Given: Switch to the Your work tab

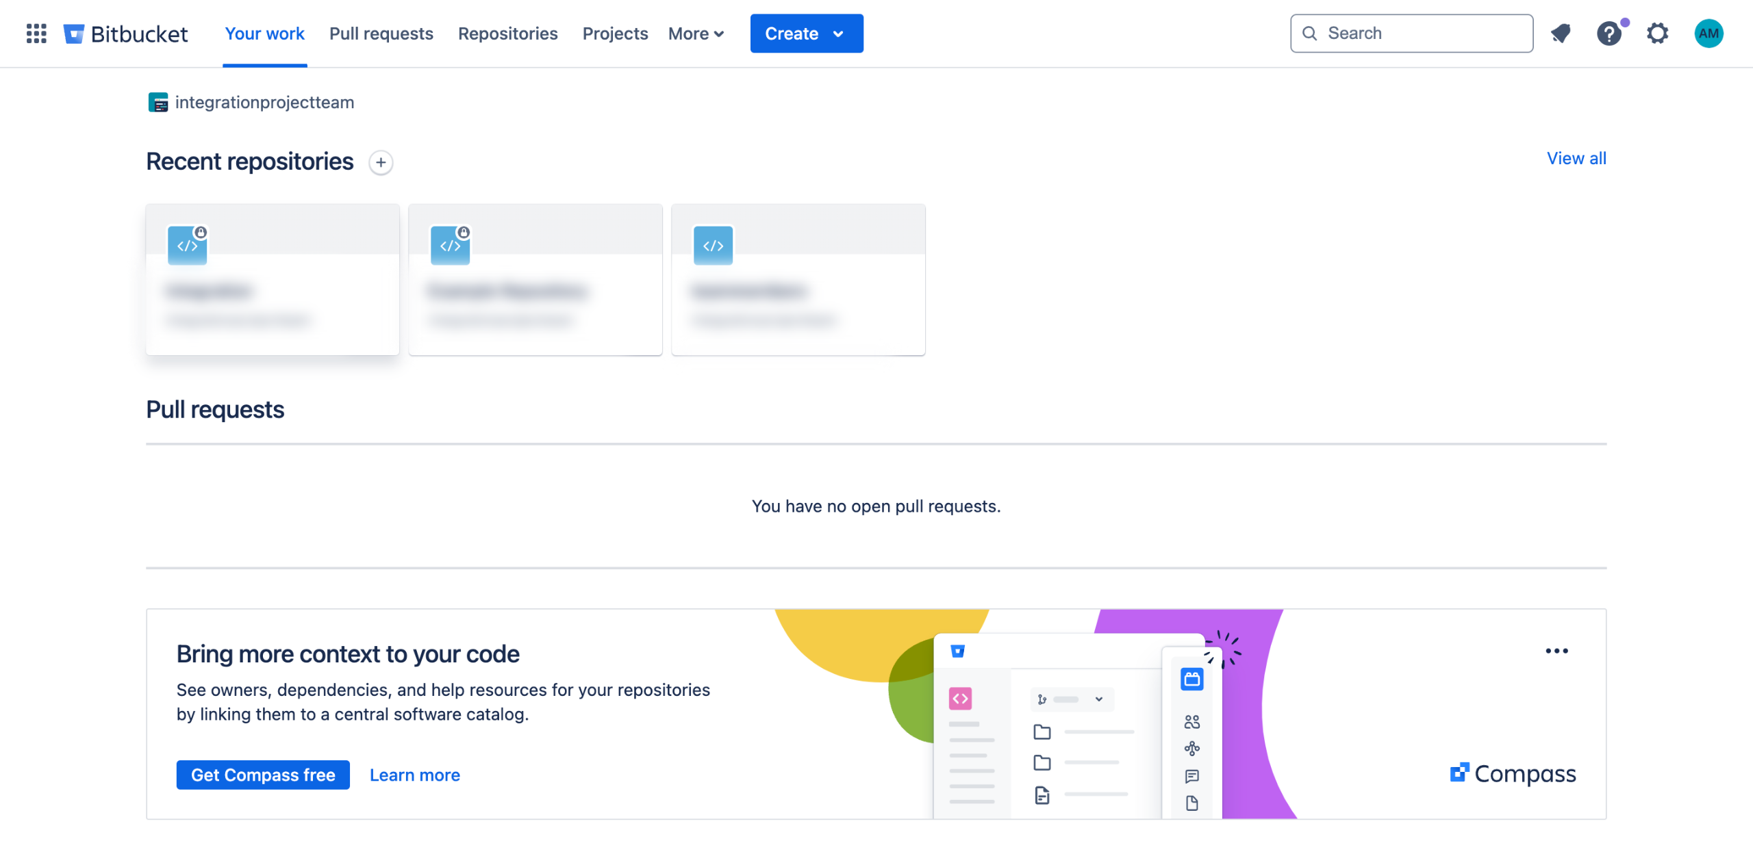Looking at the screenshot, I should click(x=264, y=34).
